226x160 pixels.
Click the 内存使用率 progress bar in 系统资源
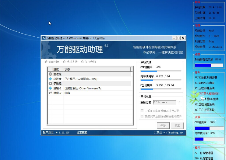[161, 80]
